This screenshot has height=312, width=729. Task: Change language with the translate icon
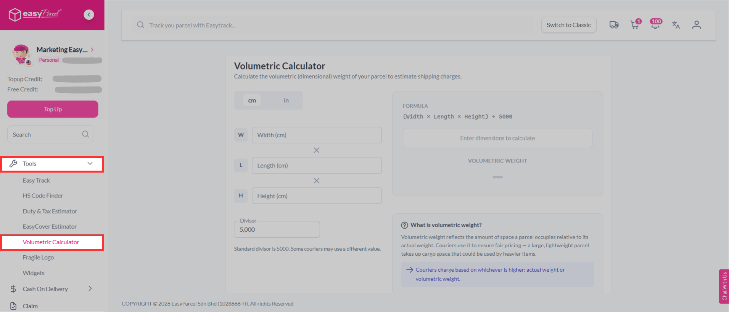click(x=676, y=25)
